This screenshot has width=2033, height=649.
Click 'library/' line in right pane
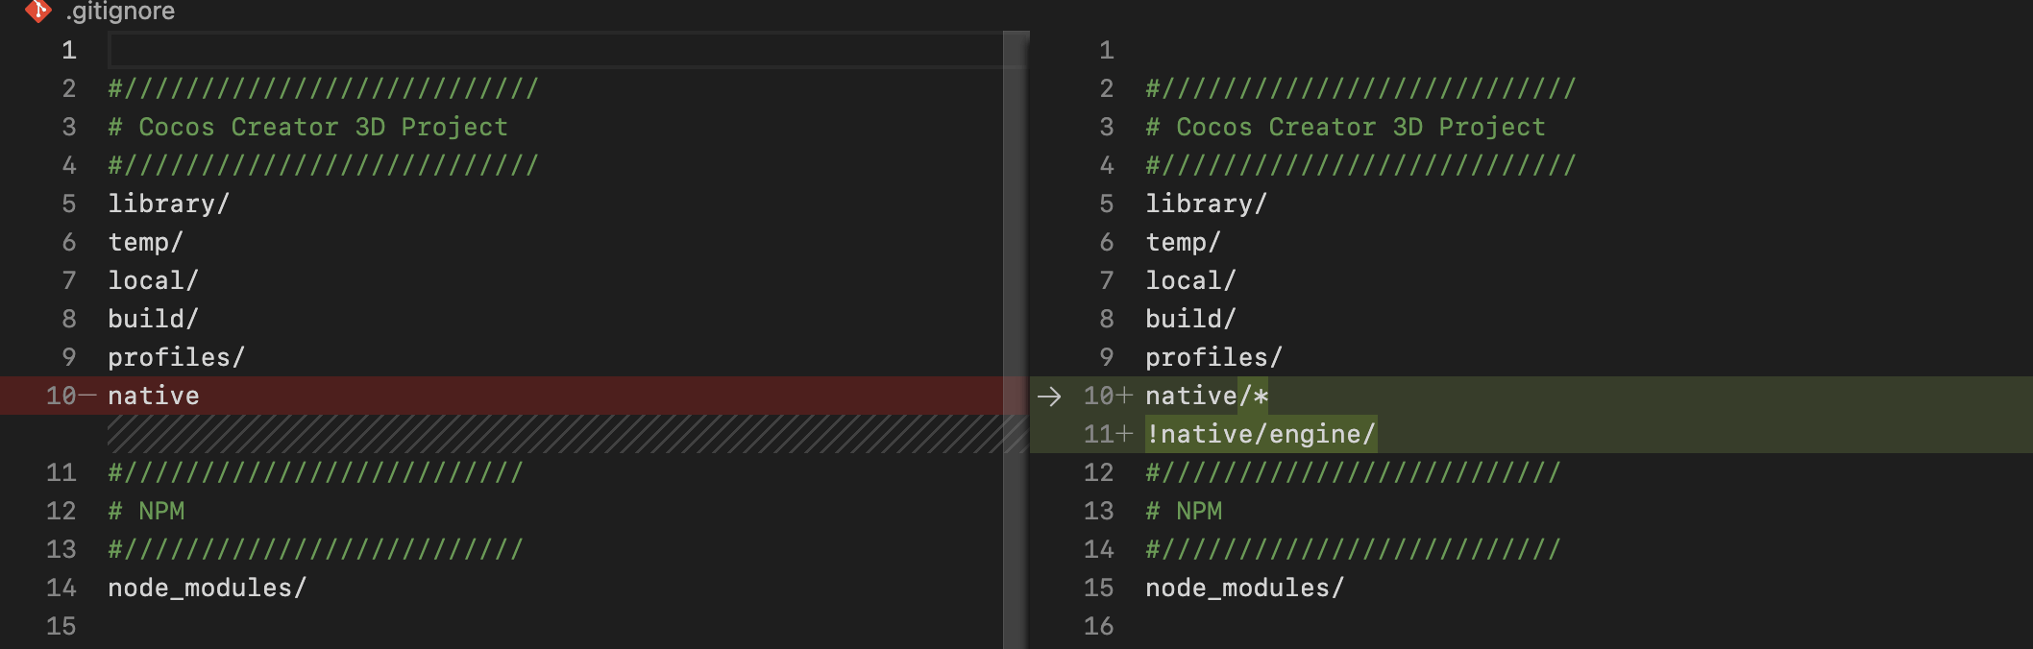(x=1206, y=204)
